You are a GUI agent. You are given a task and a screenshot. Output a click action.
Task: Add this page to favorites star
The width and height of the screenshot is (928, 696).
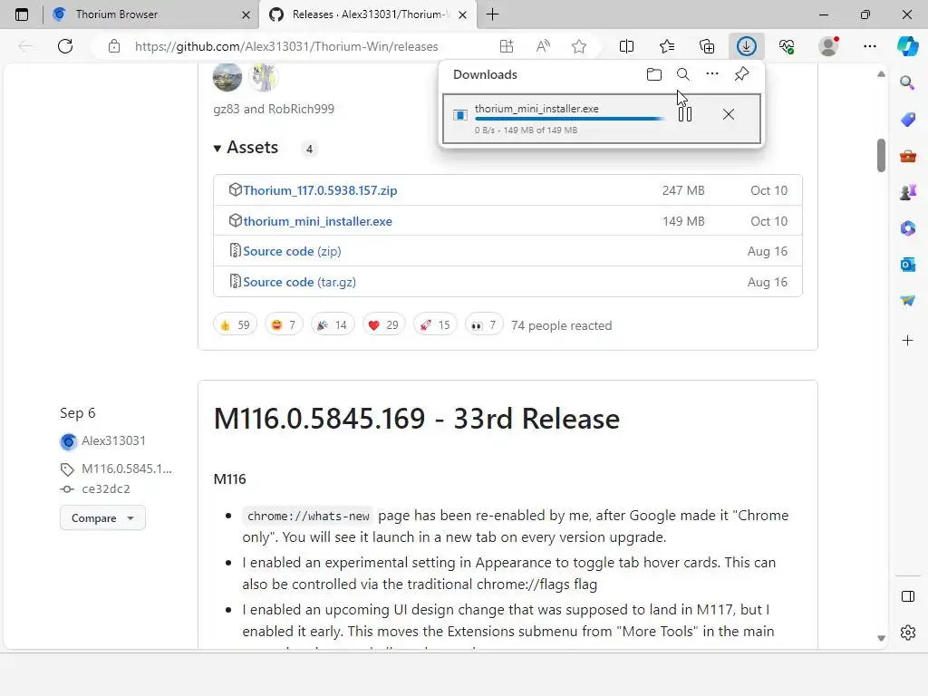click(x=579, y=46)
